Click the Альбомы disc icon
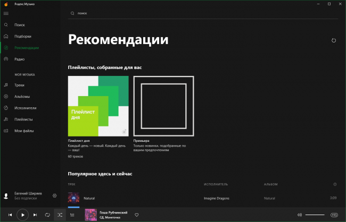Viewport: 346px width, 222px height. coord(6,97)
